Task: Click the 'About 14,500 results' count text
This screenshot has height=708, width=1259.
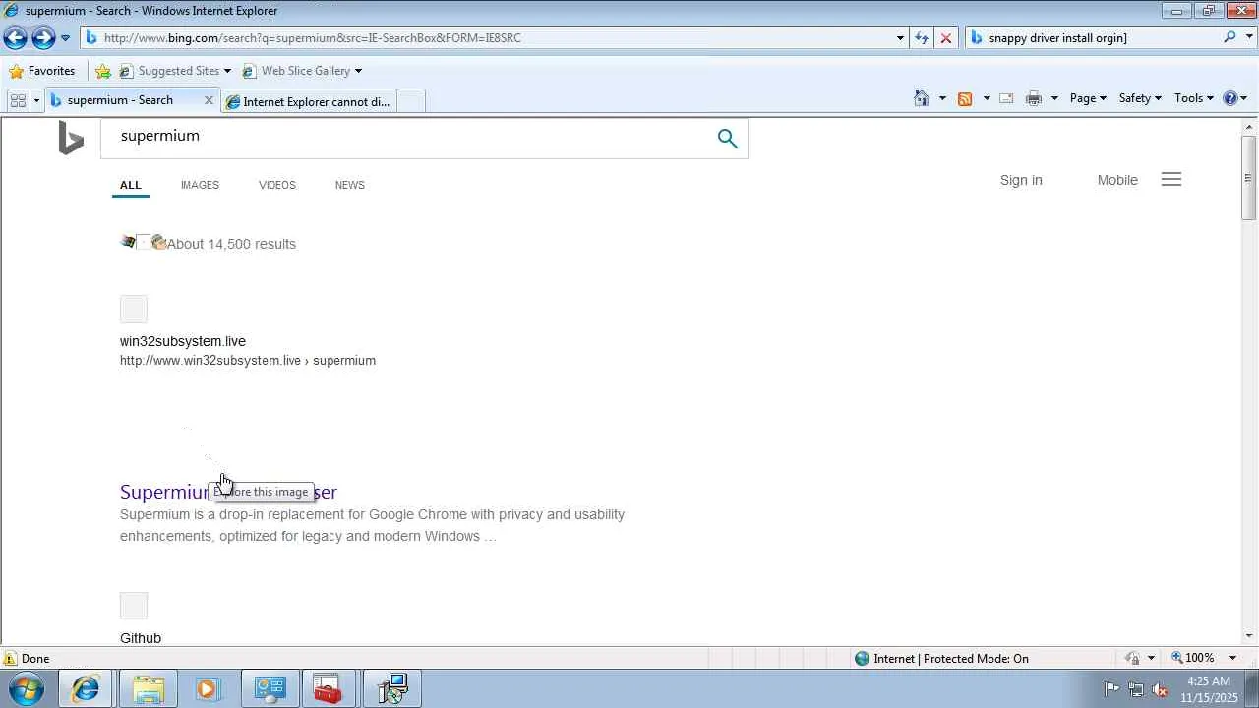Action: point(231,244)
